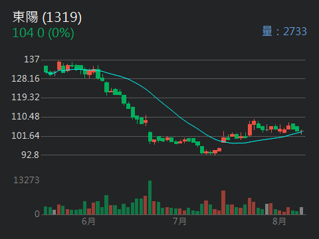Click the 0 volume axis label
Viewport: 319px width, 239px height.
pyautogui.click(x=37, y=214)
